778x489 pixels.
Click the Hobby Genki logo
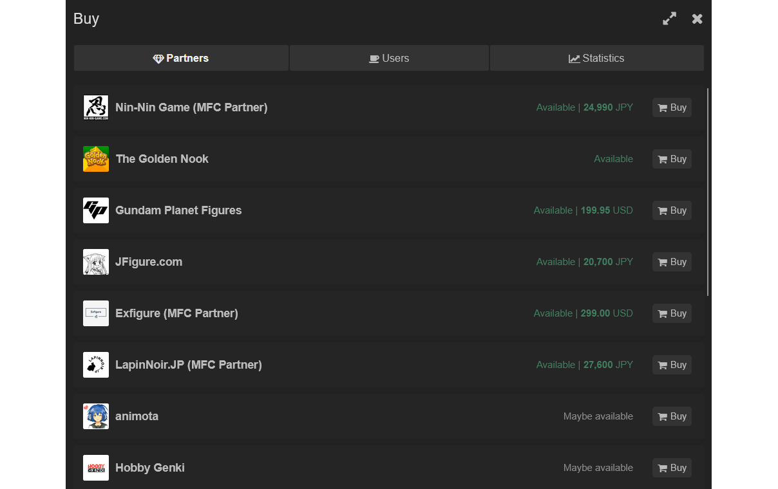(x=96, y=468)
